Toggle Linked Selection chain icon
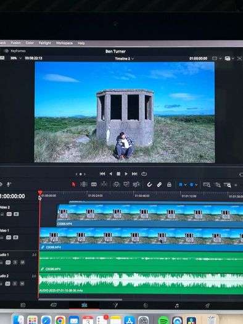Screen dimensions: 243x324 tap(159, 185)
